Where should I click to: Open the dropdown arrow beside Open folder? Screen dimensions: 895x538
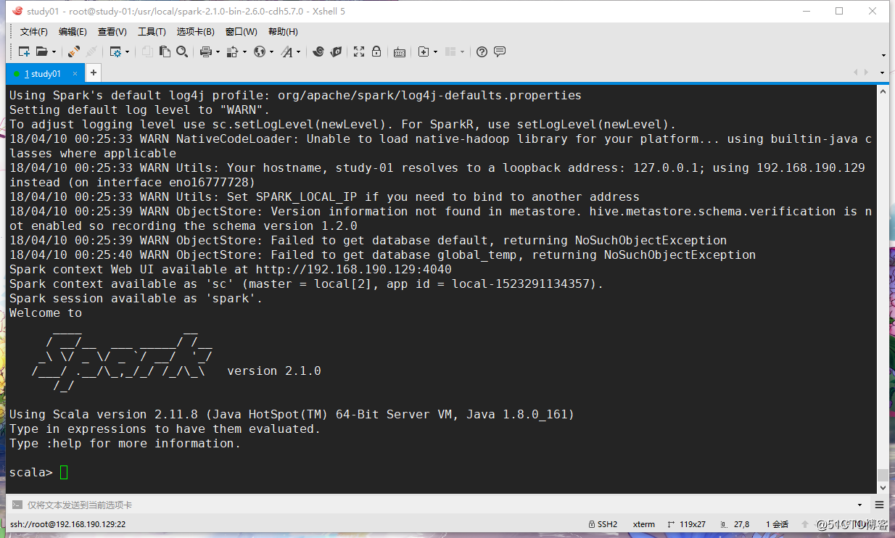tap(54, 52)
